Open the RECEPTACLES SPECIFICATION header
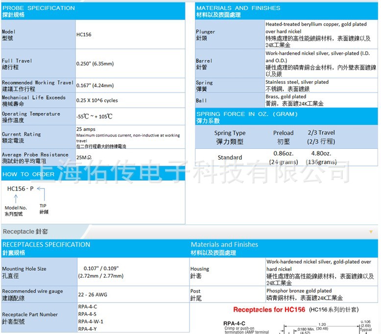The image size is (381, 334). coord(46,244)
